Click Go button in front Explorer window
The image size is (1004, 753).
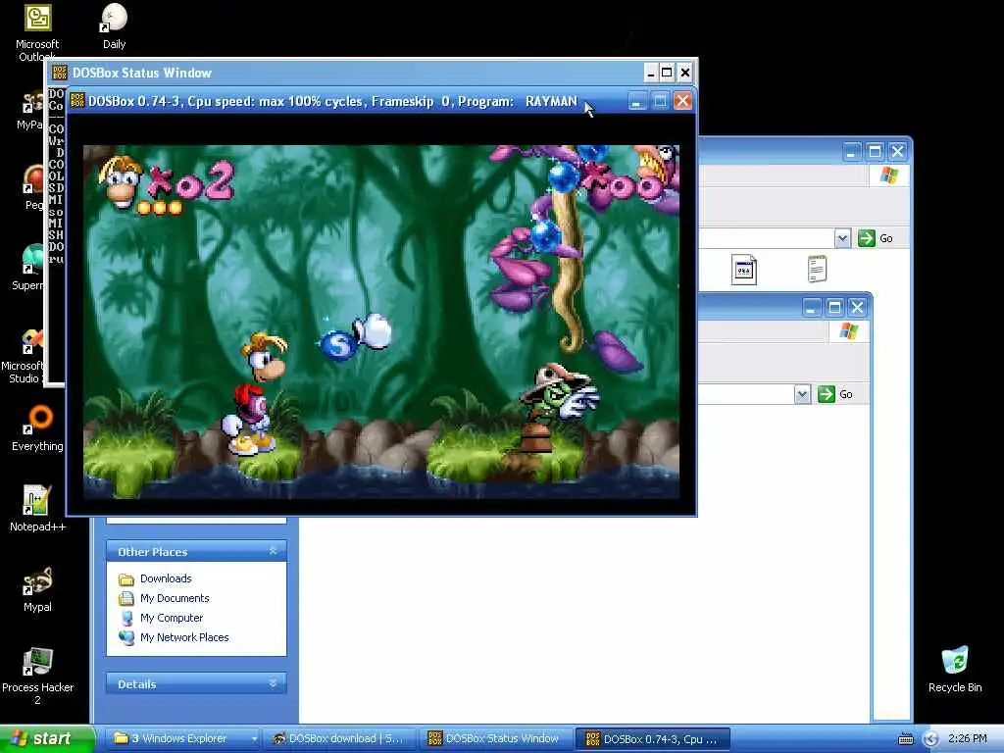pos(835,394)
